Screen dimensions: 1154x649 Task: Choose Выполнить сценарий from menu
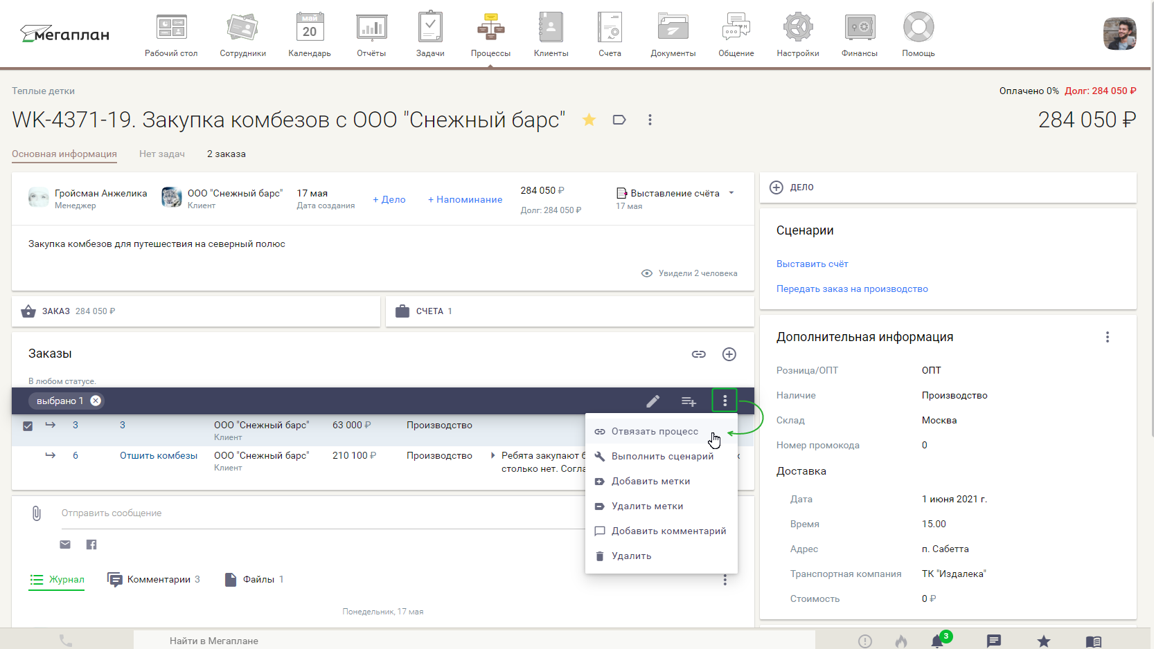[x=662, y=456]
